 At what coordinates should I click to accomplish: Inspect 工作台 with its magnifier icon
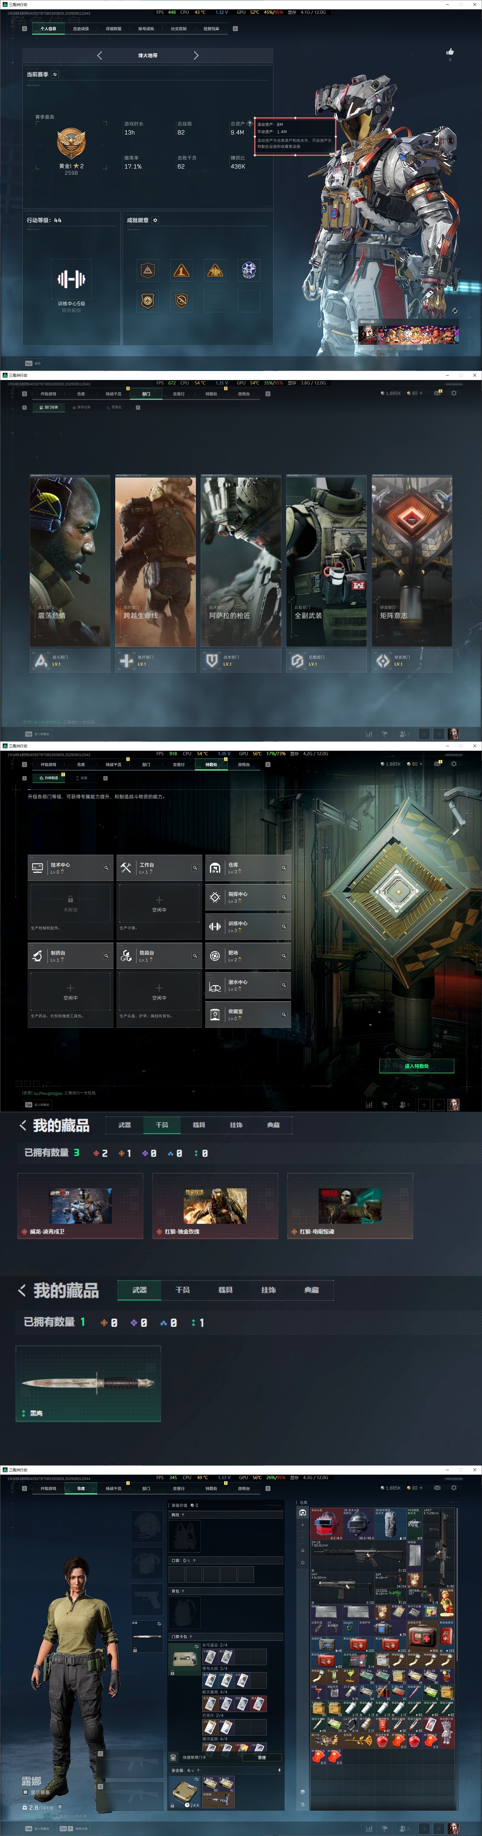pos(195,867)
